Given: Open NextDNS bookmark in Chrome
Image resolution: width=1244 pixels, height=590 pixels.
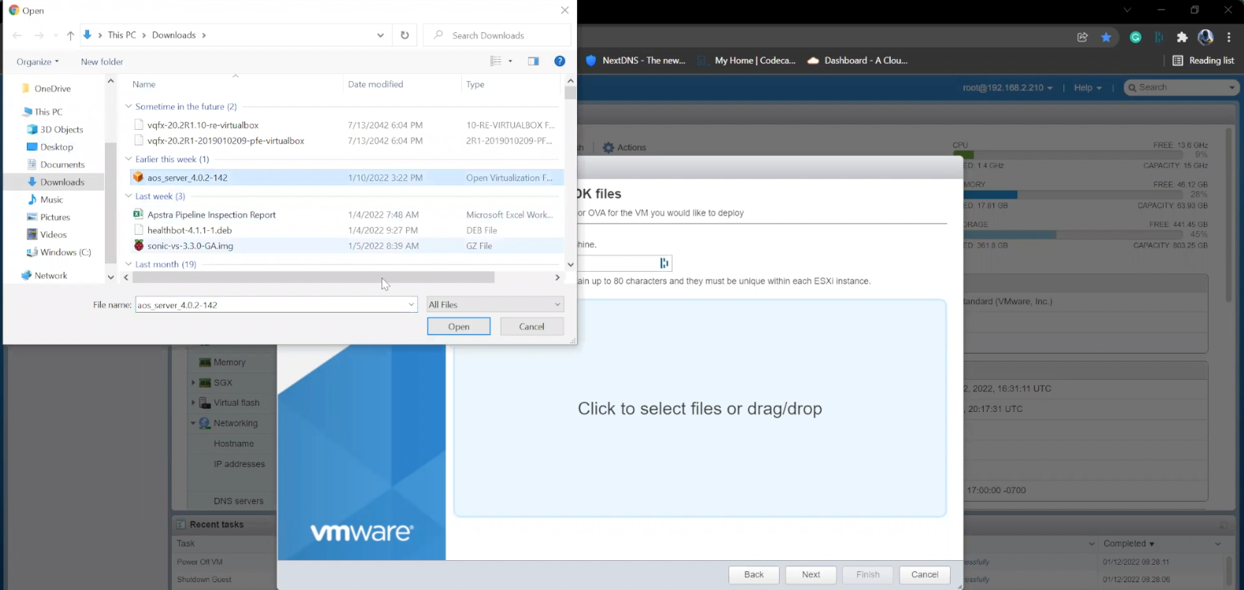Looking at the screenshot, I should (635, 61).
